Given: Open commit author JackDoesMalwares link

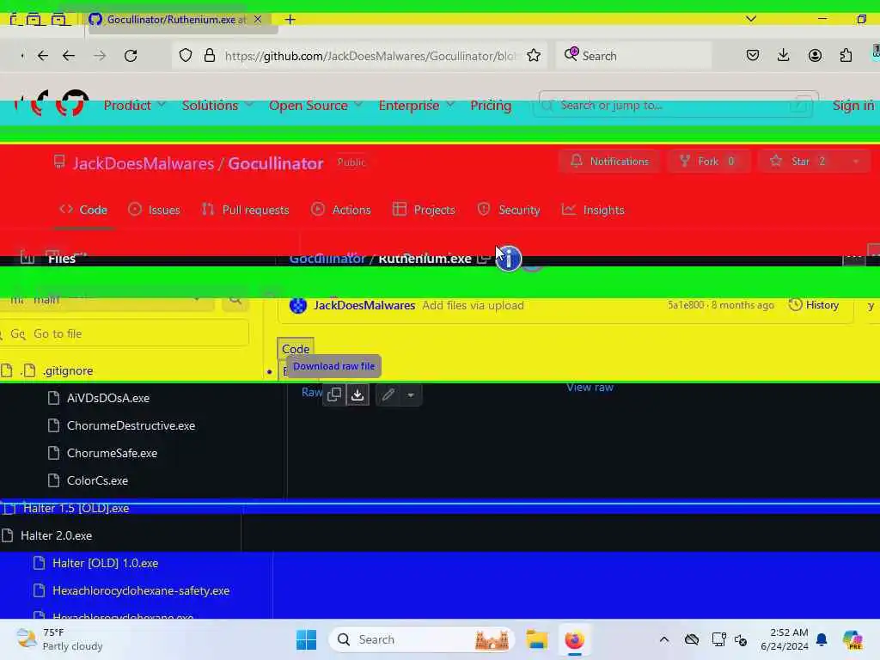Looking at the screenshot, I should click(364, 305).
